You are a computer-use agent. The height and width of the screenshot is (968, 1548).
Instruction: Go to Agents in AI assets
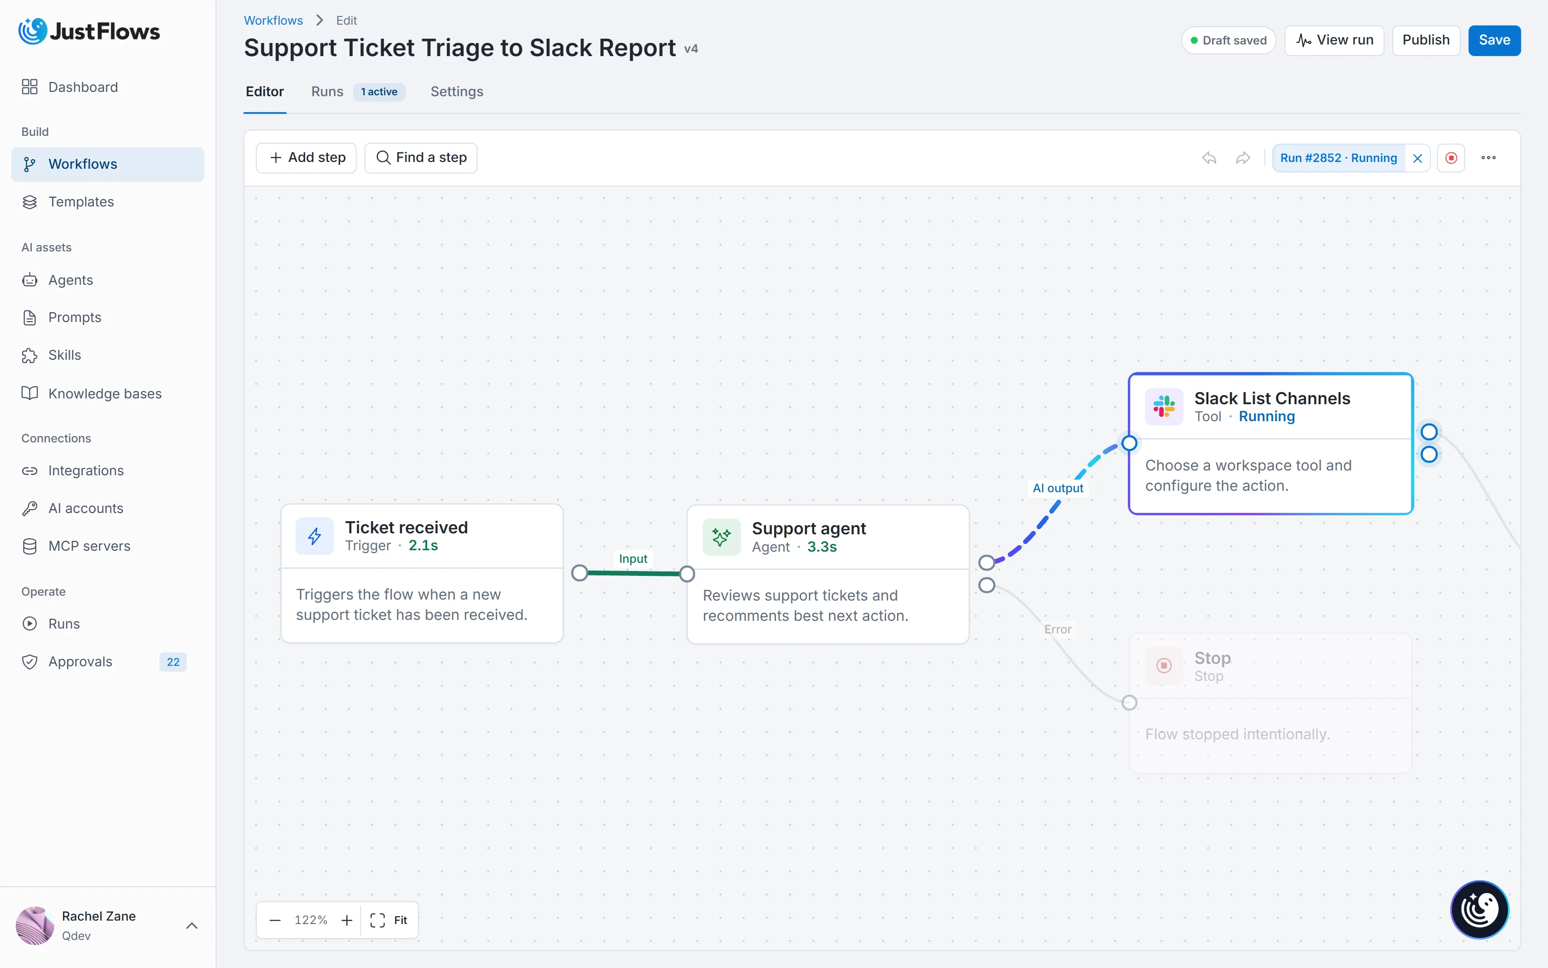pos(107,280)
